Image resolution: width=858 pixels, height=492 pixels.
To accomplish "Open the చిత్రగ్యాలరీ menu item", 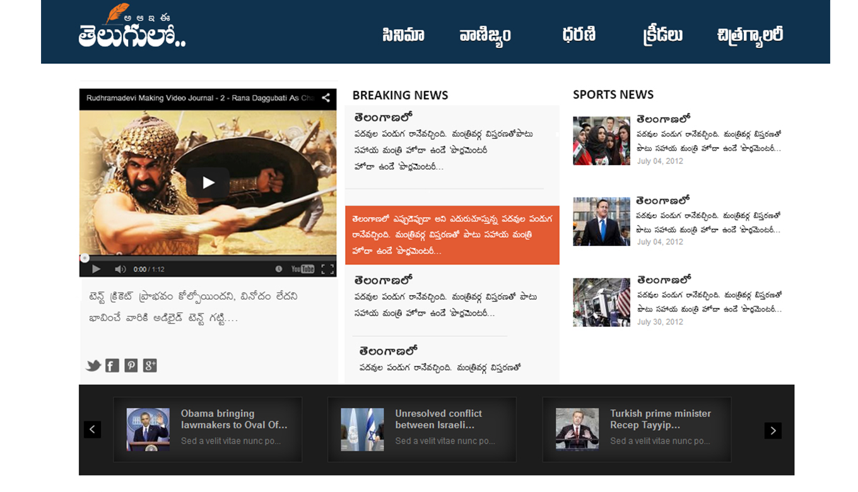I will [x=750, y=35].
